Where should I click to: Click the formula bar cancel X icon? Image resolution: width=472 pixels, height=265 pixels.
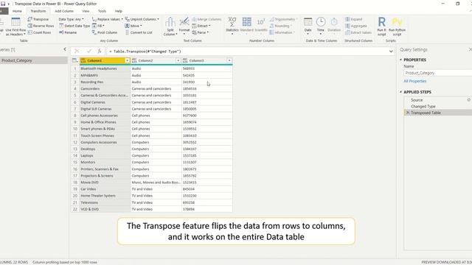pyautogui.click(x=77, y=52)
